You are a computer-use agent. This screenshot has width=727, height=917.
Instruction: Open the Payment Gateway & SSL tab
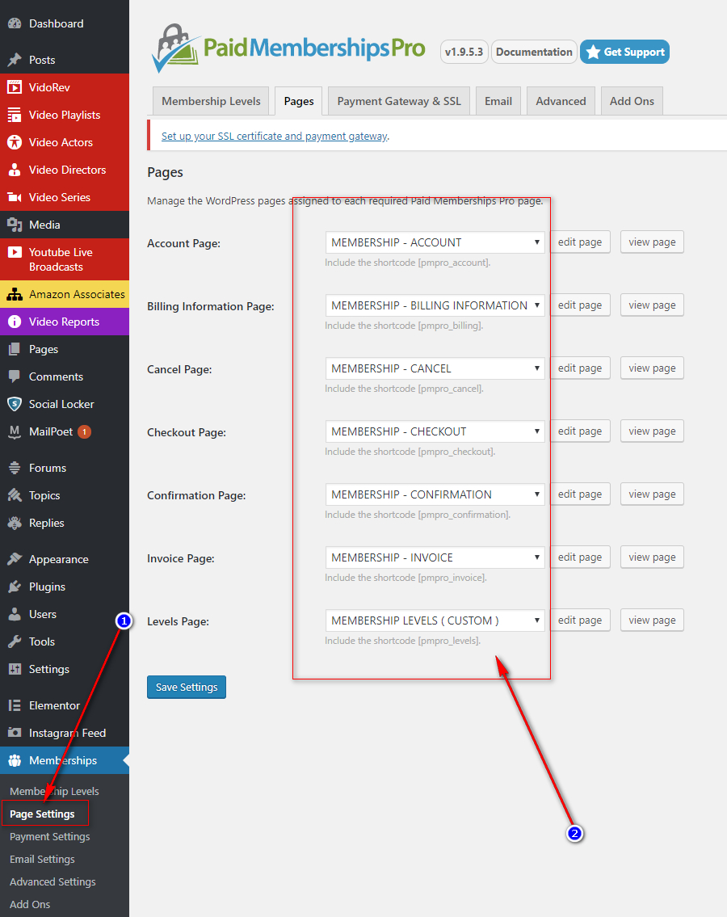pos(399,101)
